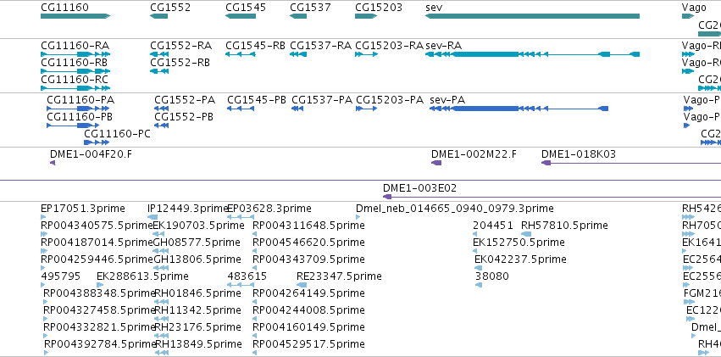This screenshot has height=357, width=721.
Task: Select the CG1537-RA transcript
Action: point(298,54)
